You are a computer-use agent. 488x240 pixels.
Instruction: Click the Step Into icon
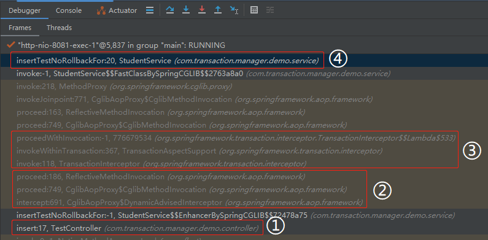pyautogui.click(x=186, y=10)
